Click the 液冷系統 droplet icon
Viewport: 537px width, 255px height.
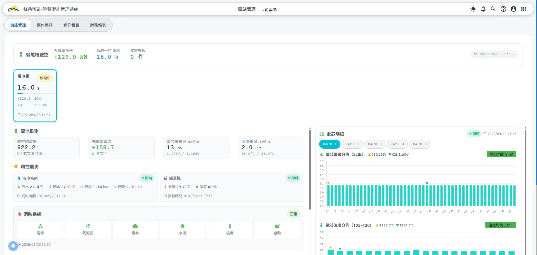(x=19, y=178)
